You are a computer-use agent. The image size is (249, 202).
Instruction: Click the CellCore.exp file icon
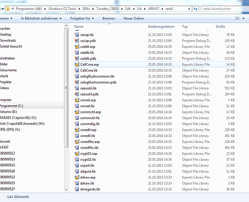(77, 64)
